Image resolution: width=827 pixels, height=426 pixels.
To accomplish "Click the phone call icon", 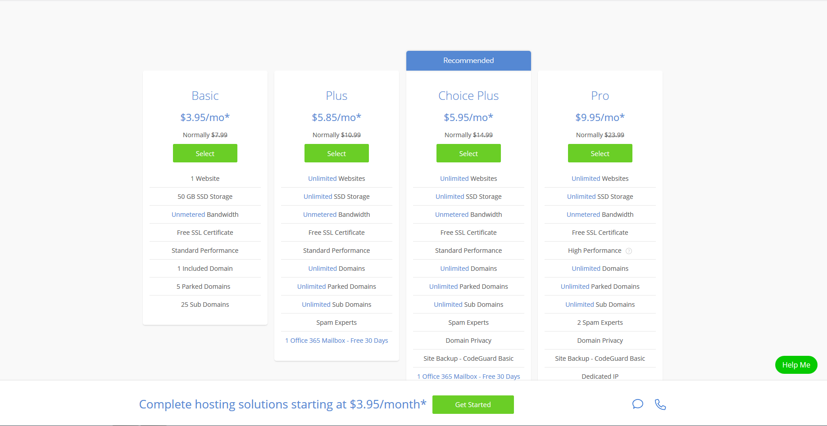I will [x=660, y=404].
